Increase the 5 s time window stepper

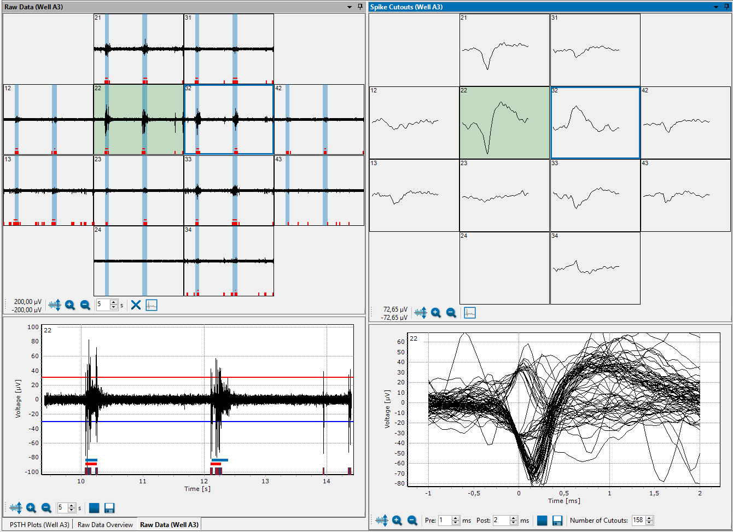114,302
